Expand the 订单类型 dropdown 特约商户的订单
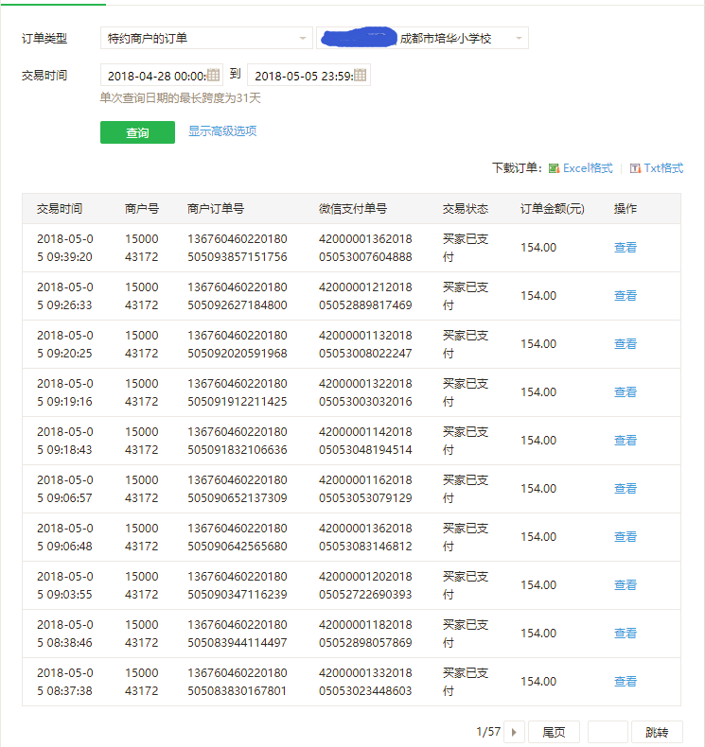 [206, 38]
